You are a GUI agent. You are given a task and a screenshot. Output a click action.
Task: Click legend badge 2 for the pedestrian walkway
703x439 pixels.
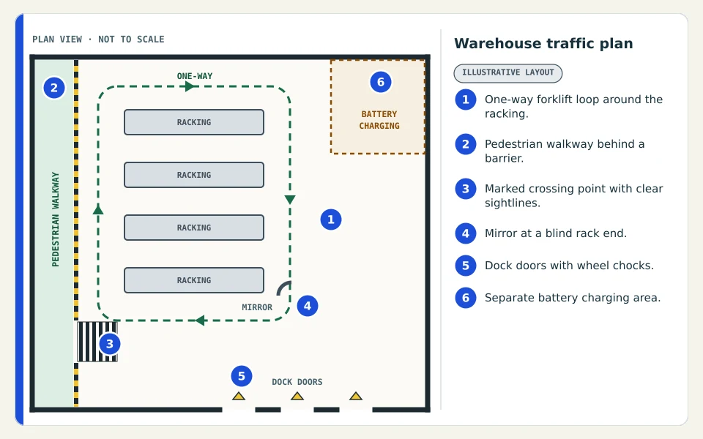[466, 144]
